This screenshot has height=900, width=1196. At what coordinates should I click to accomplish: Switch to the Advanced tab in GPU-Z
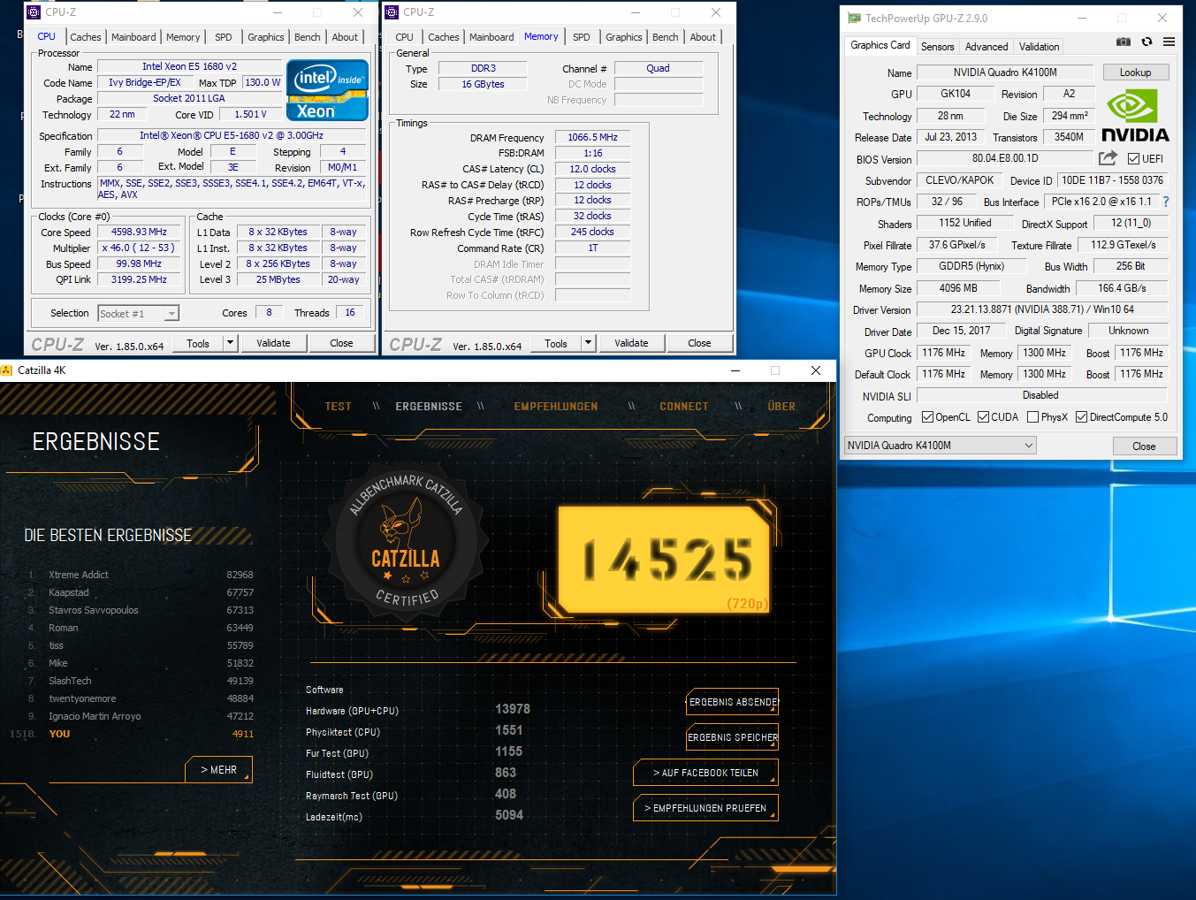(x=987, y=47)
